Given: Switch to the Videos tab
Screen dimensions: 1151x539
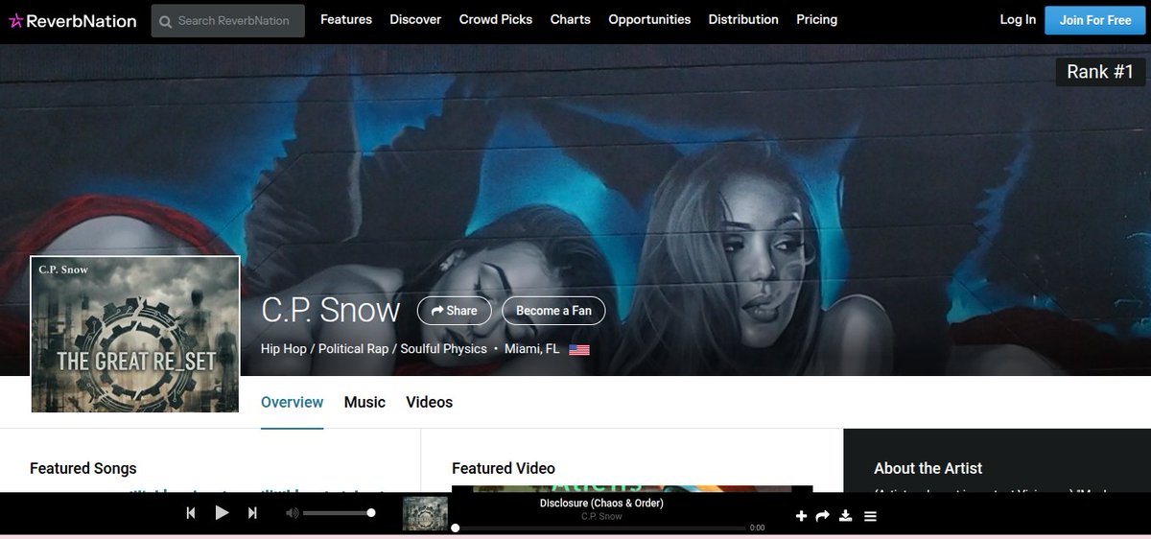Looking at the screenshot, I should [429, 402].
